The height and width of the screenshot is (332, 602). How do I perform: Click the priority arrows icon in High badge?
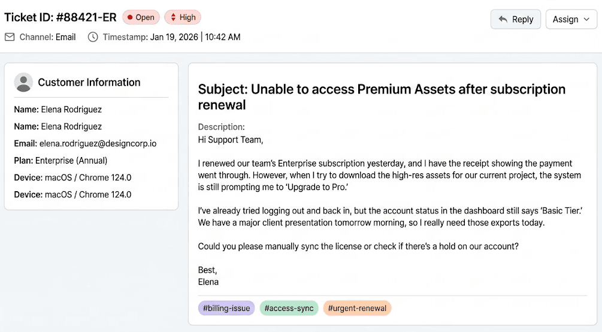(173, 17)
